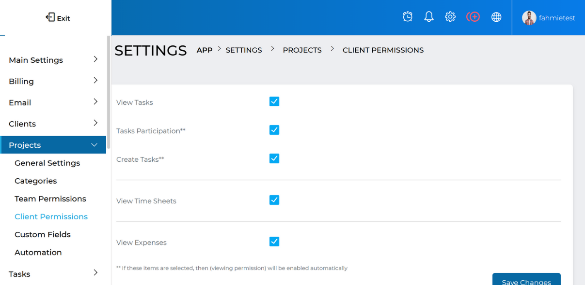
Task: Select Custom Fields in the sidebar
Action: [43, 234]
